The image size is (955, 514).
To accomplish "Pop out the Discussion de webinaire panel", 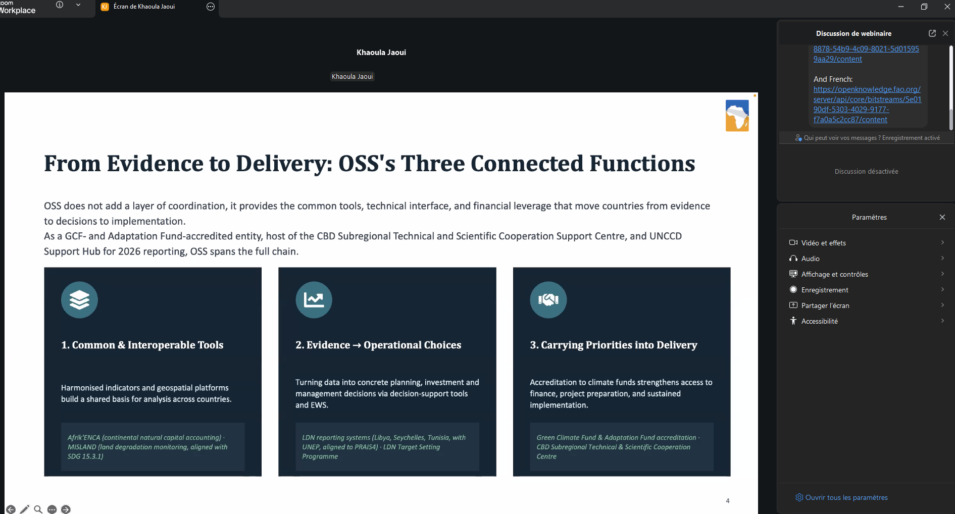I will coord(932,33).
